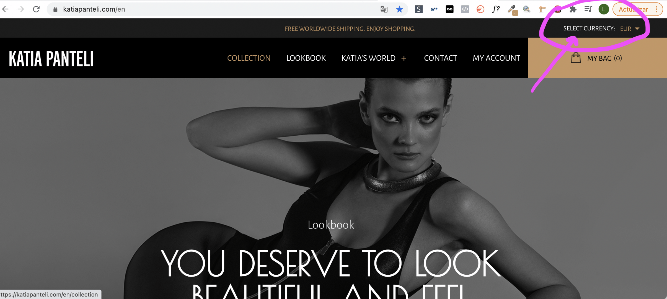Go back to the previous page

[6, 9]
